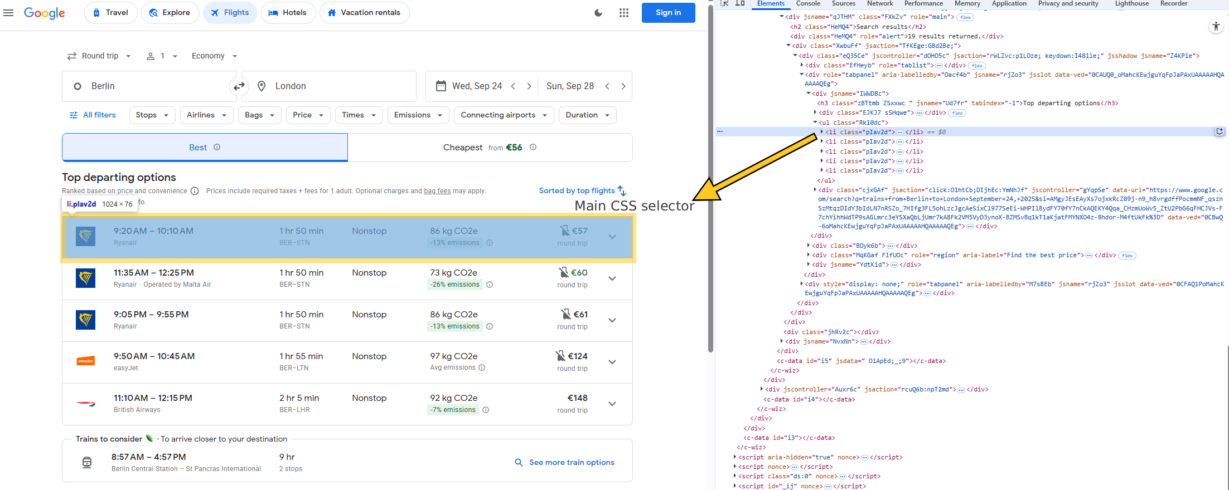Click emissions info icon on 11:35 AM flight
Image resolution: width=1229 pixels, height=490 pixels.
coord(490,285)
